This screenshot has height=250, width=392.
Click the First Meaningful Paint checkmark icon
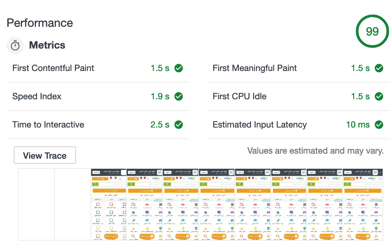point(379,68)
